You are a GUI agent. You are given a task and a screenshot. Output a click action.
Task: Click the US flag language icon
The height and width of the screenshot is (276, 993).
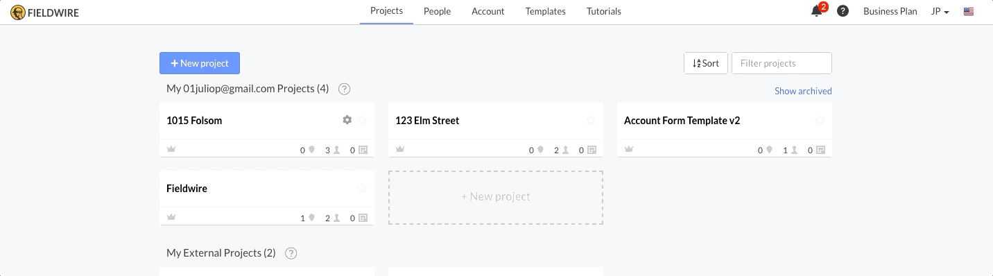(969, 11)
